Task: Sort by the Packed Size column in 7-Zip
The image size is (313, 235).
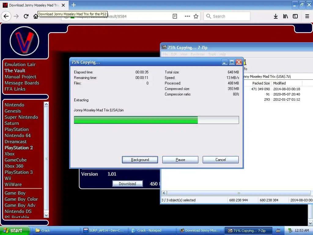Action: (261, 83)
